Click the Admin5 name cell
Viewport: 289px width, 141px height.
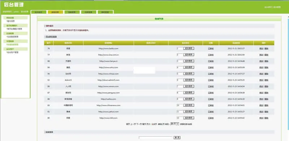pos(68,80)
